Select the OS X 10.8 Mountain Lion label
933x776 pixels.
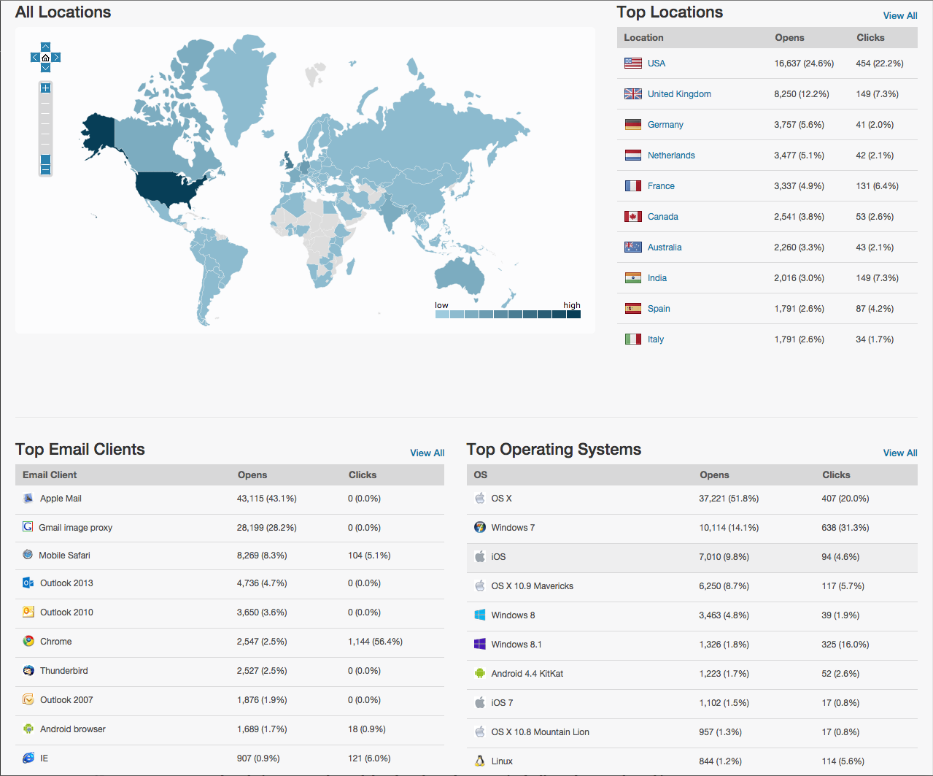coord(540,732)
